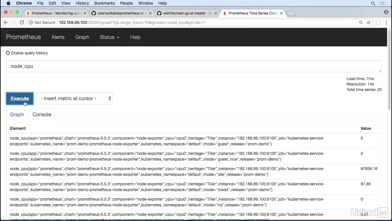
Task: Click the value 87936.16
Action: [x=369, y=169]
